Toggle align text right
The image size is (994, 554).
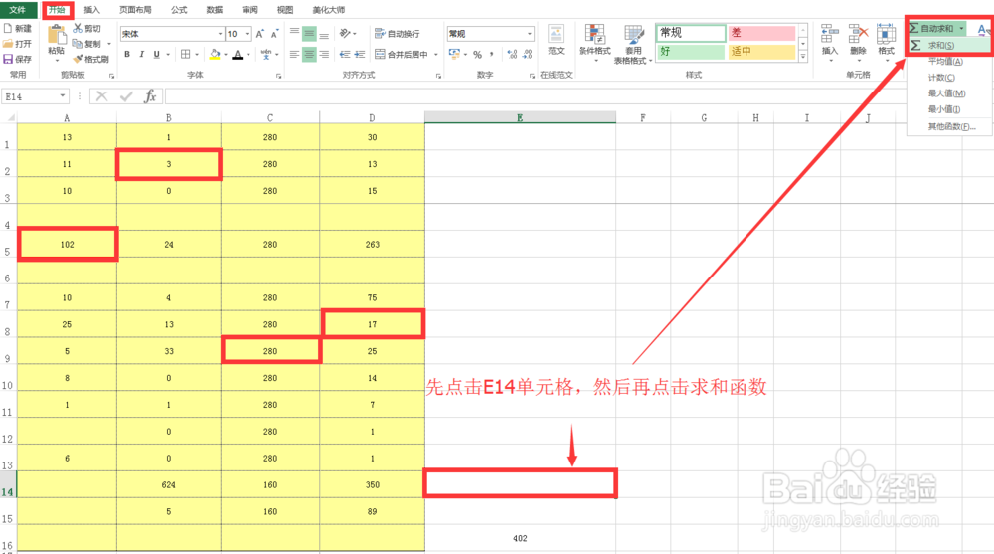(324, 55)
